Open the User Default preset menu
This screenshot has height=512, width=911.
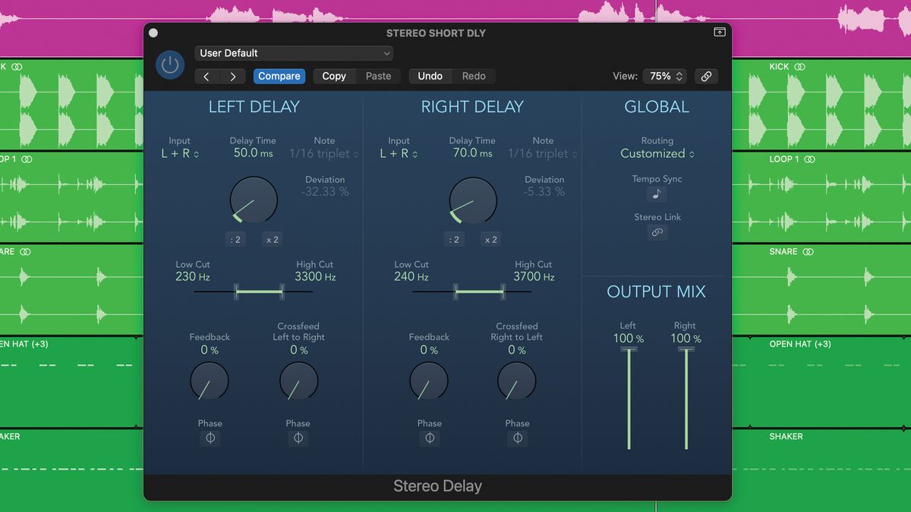(x=294, y=53)
